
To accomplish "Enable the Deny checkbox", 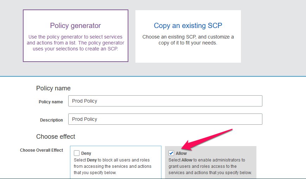I will tap(77, 153).
